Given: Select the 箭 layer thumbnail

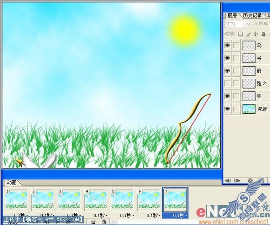Looking at the screenshot, I should tap(249, 71).
